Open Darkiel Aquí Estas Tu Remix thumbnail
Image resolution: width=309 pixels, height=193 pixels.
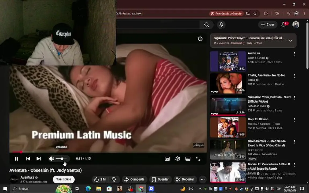[x=228, y=172]
